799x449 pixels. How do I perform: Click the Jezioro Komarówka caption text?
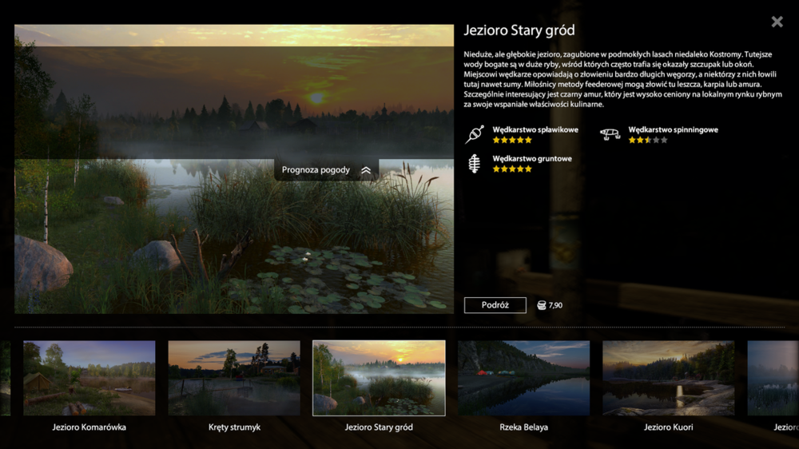[x=89, y=427]
